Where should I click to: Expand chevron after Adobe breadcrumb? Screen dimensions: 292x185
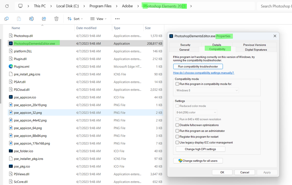tap(138, 6)
